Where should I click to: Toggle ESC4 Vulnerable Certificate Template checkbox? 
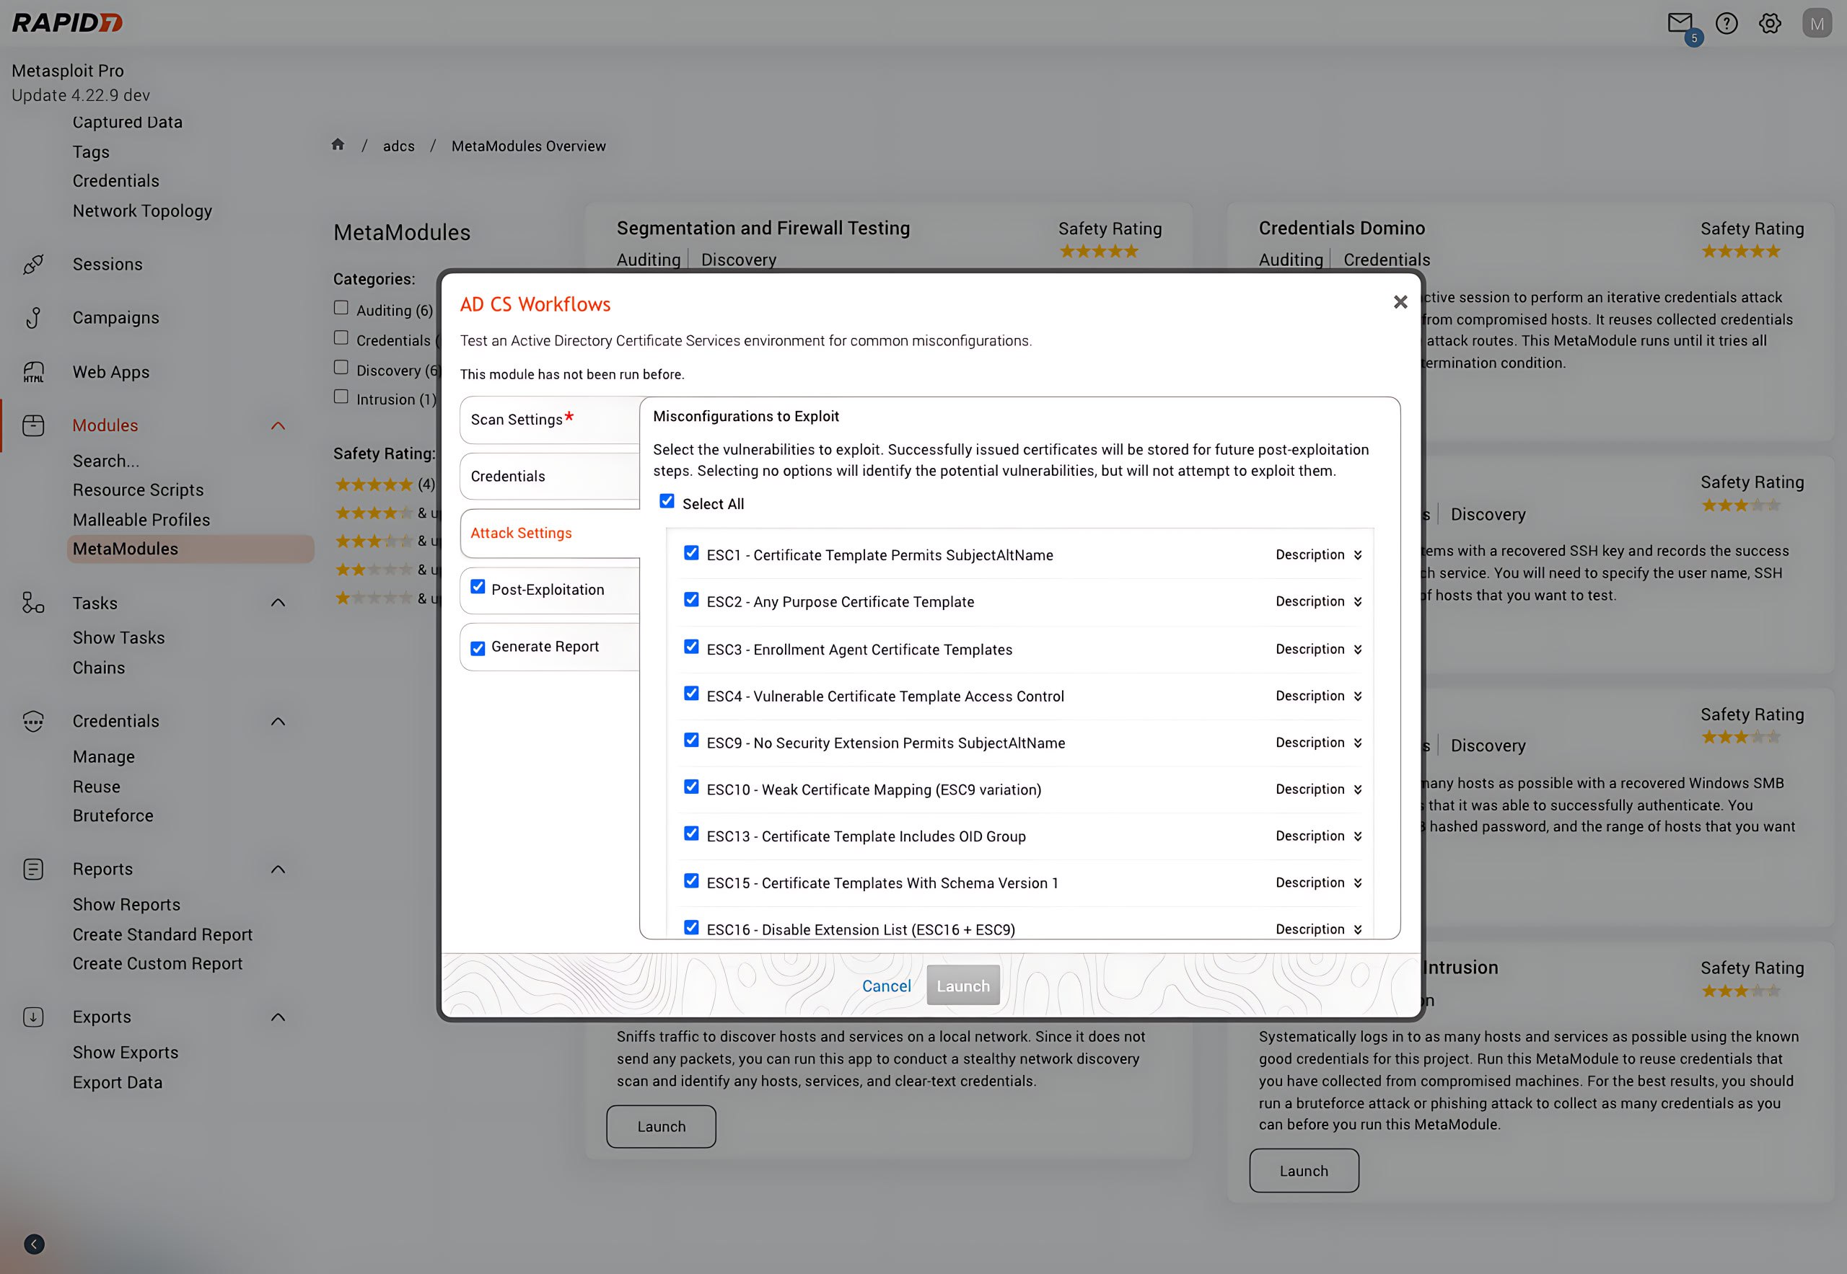tap(692, 694)
